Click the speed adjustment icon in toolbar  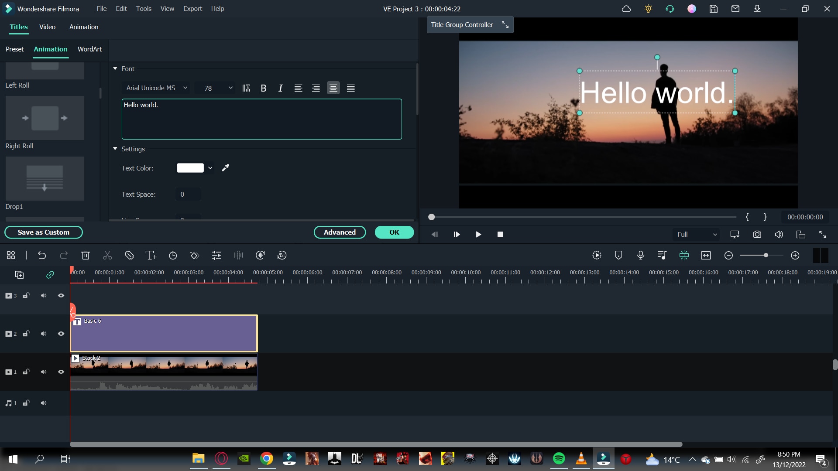172,255
